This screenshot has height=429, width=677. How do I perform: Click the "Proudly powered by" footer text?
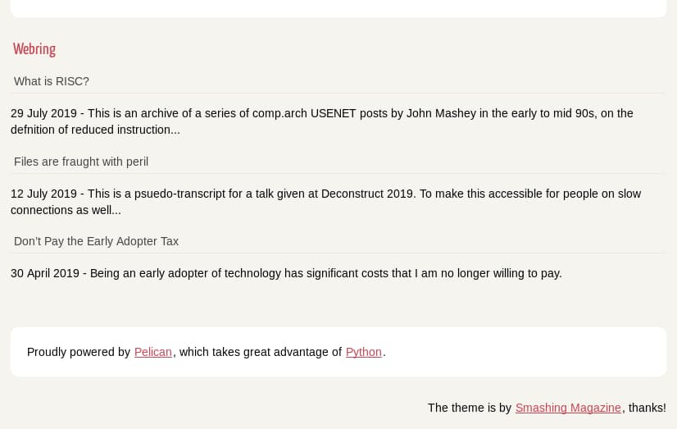pos(79,352)
